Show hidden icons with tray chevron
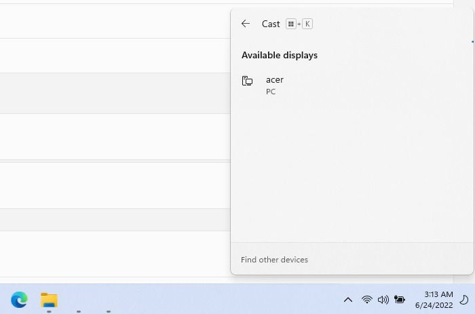Image resolution: width=475 pixels, height=314 pixels. [348, 300]
